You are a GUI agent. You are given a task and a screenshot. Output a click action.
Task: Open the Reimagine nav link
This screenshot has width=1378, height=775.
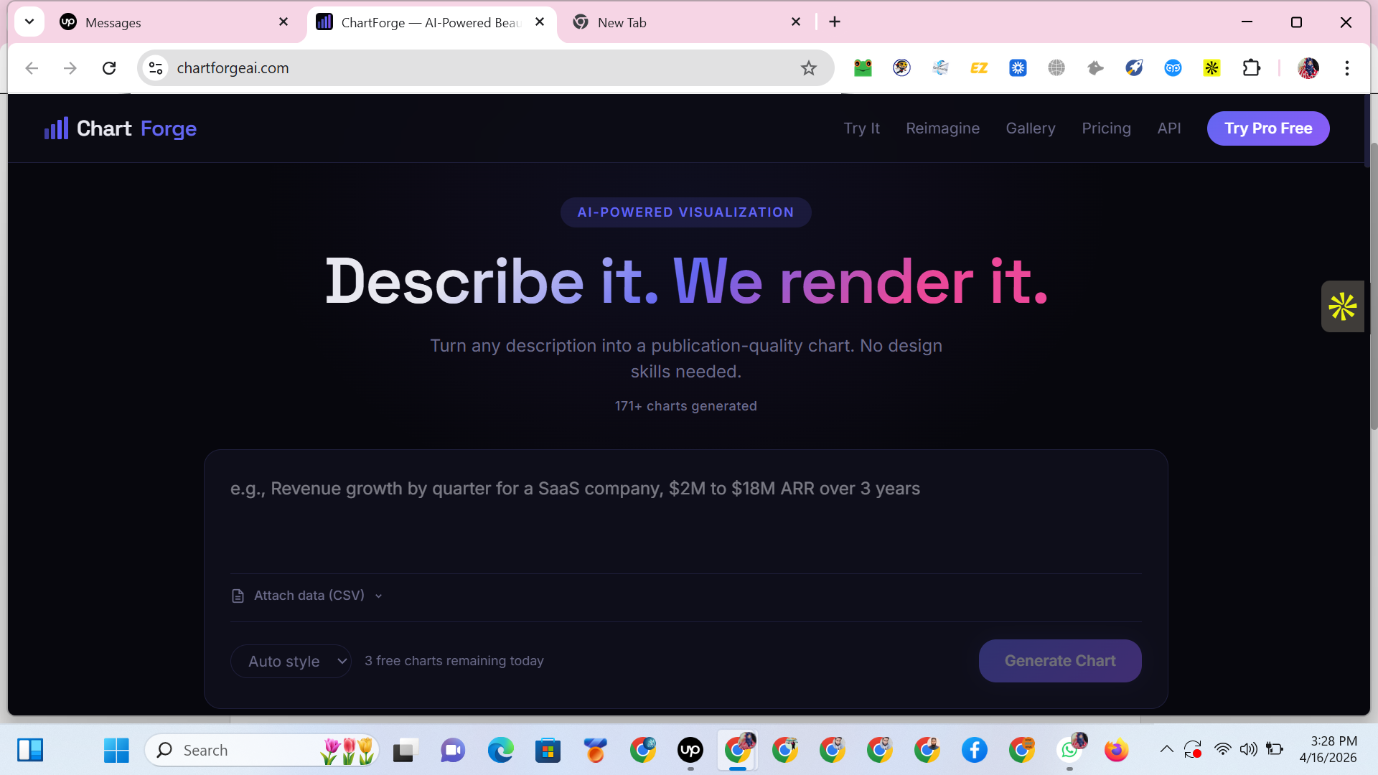[x=942, y=128]
